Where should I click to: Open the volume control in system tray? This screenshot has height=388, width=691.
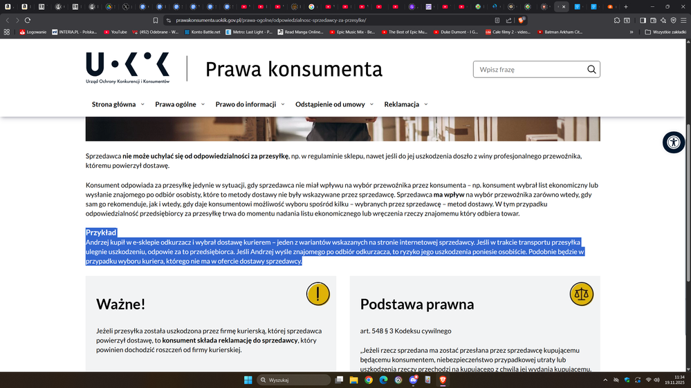[656, 380]
